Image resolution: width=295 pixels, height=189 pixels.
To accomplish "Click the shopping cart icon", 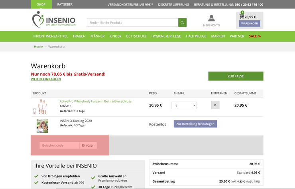I will tap(241, 16).
